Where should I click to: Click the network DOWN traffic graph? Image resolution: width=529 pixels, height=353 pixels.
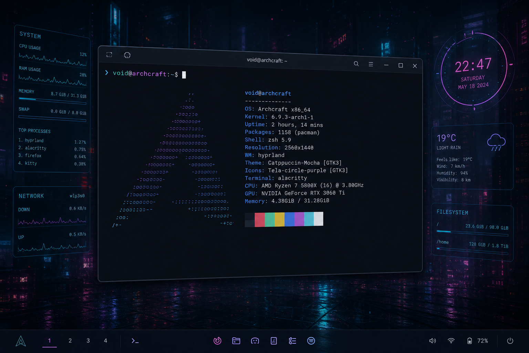52,221
